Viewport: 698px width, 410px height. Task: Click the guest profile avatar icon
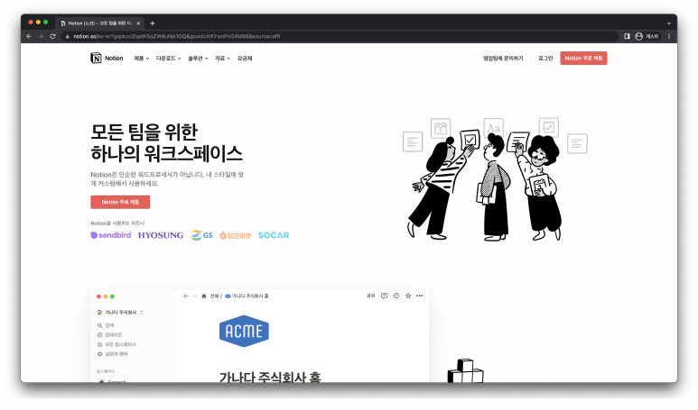coord(639,36)
